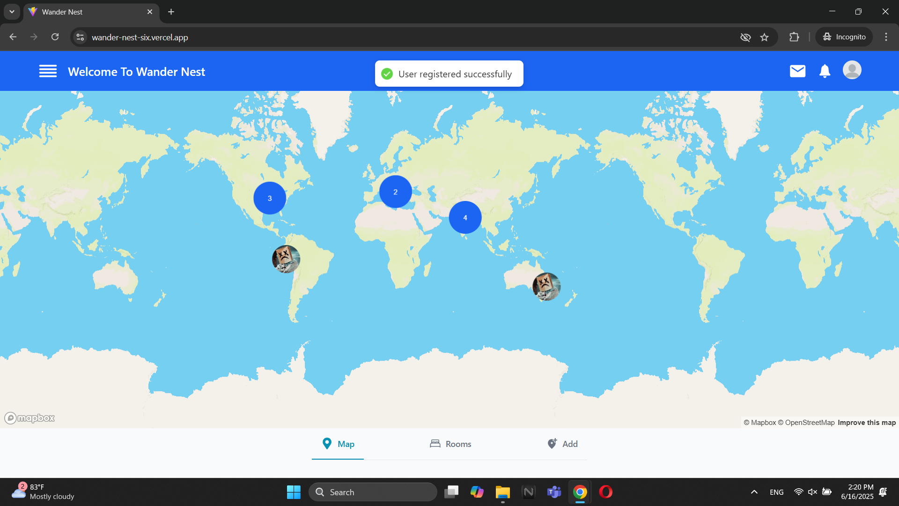
Task: Open the third-party cookies blocked eye icon
Action: (x=745, y=37)
